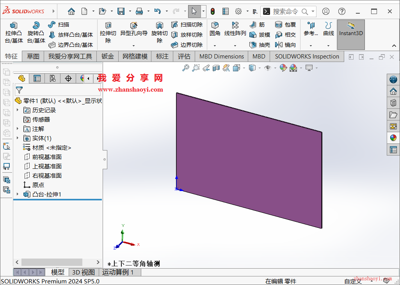Viewport: 400px width, 285px height.
Task: Select 上视基准面 top plane in tree
Action: point(43,166)
